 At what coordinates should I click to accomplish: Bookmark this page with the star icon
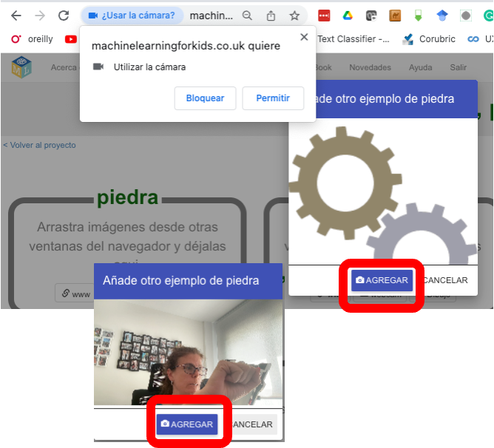pyautogui.click(x=294, y=16)
